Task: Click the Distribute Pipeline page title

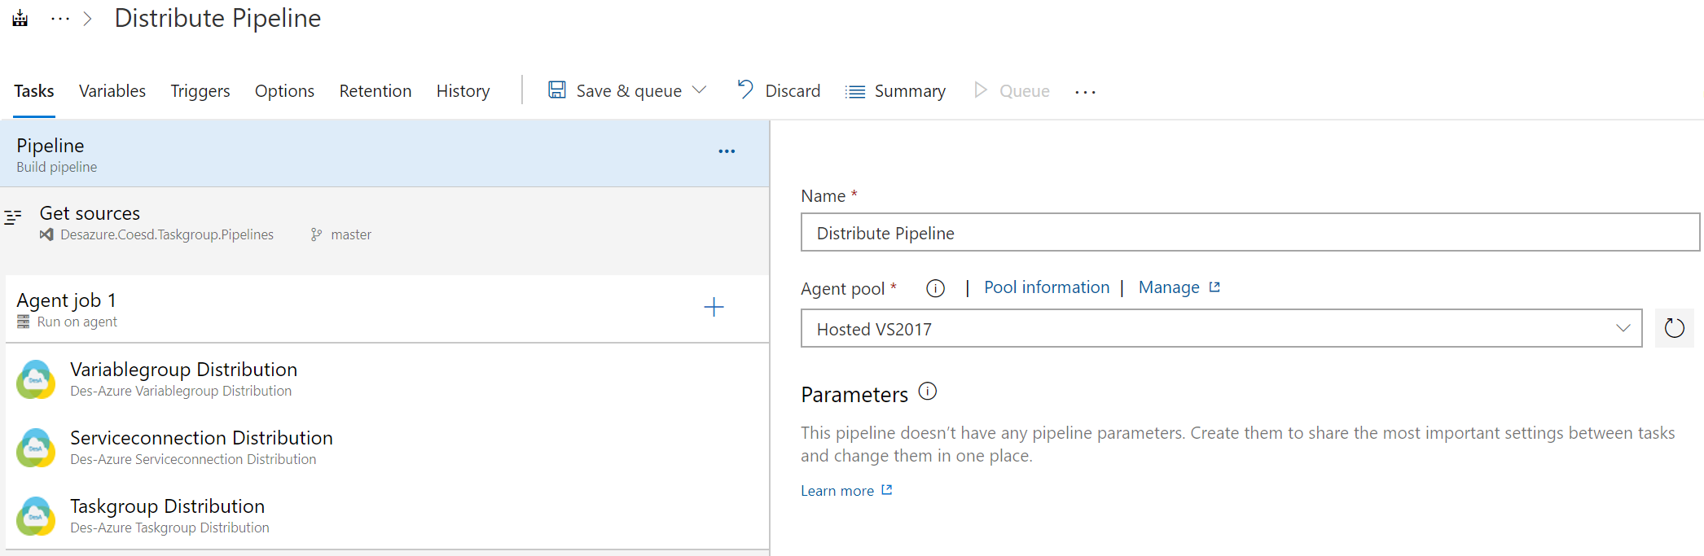Action: pyautogui.click(x=217, y=18)
